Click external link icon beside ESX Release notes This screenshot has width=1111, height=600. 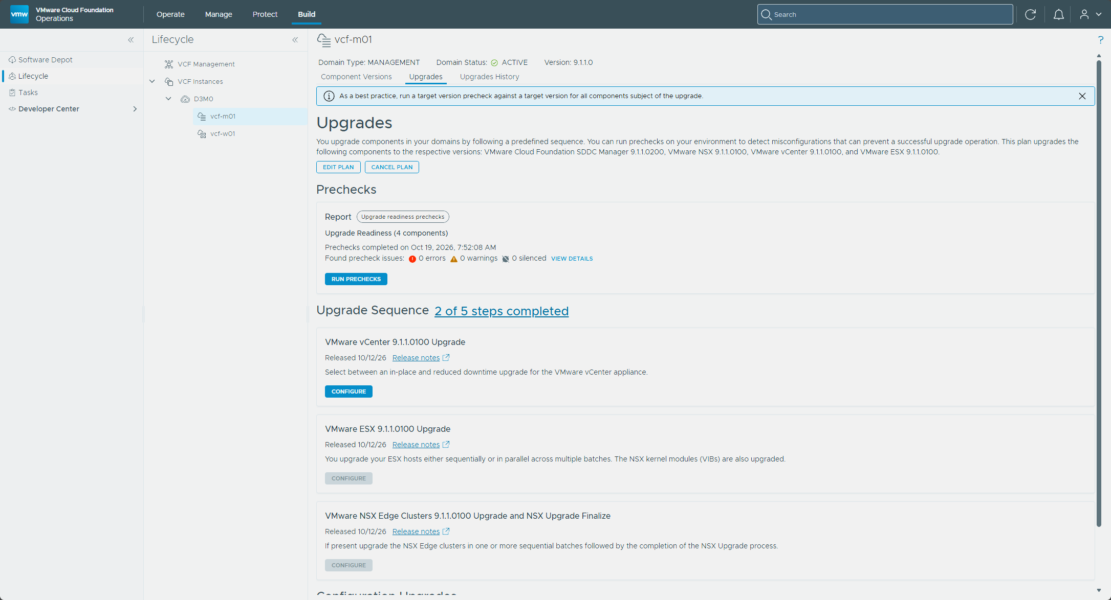click(x=446, y=445)
